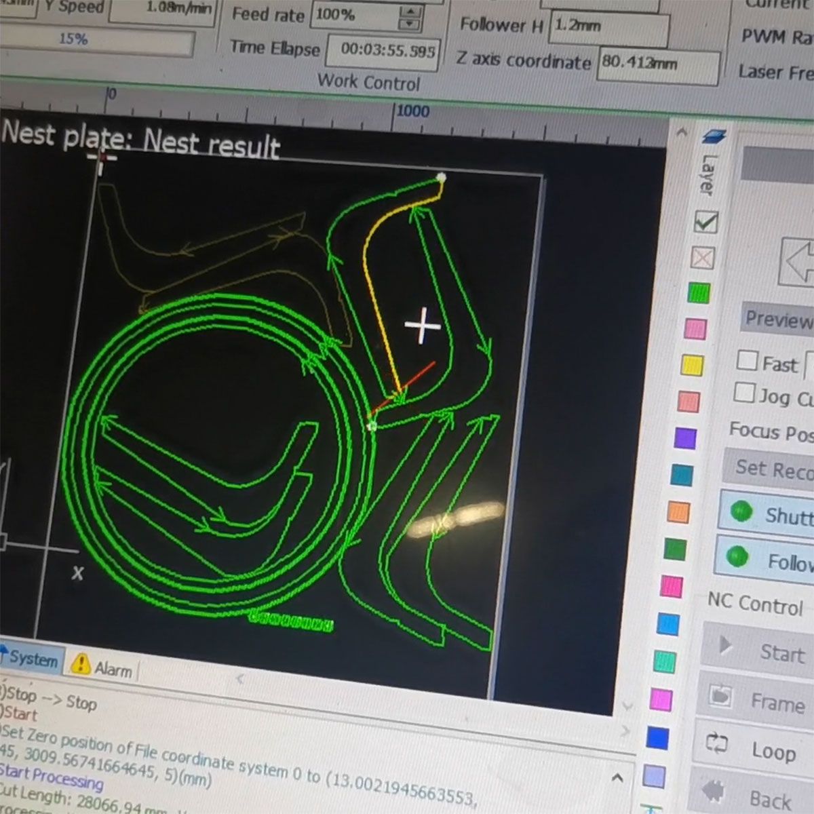Screen dimensions: 814x814
Task: Select the yellow layer color swatch
Action: [x=691, y=365]
